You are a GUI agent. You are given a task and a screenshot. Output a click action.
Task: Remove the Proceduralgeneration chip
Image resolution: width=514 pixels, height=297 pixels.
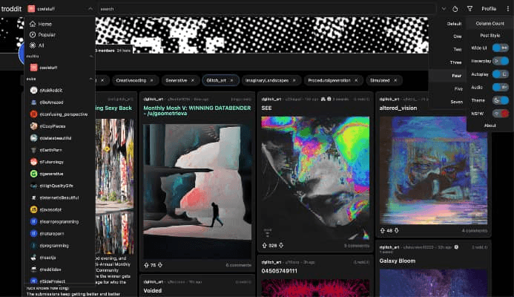(356, 80)
